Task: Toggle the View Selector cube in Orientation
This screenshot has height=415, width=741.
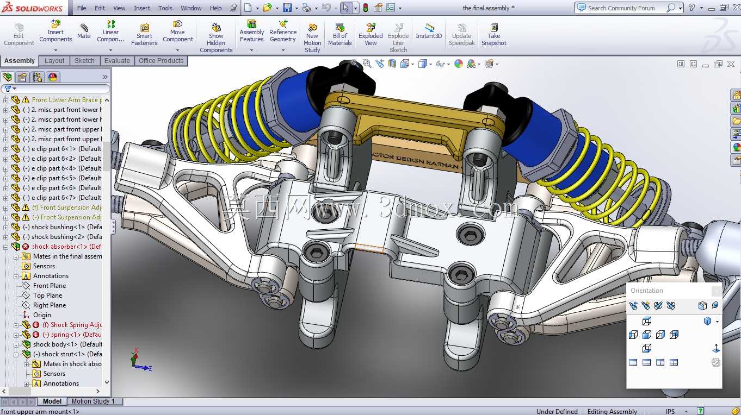Action: pyautogui.click(x=702, y=306)
